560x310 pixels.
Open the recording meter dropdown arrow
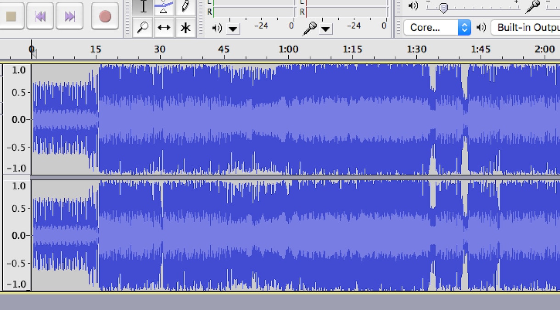click(326, 29)
